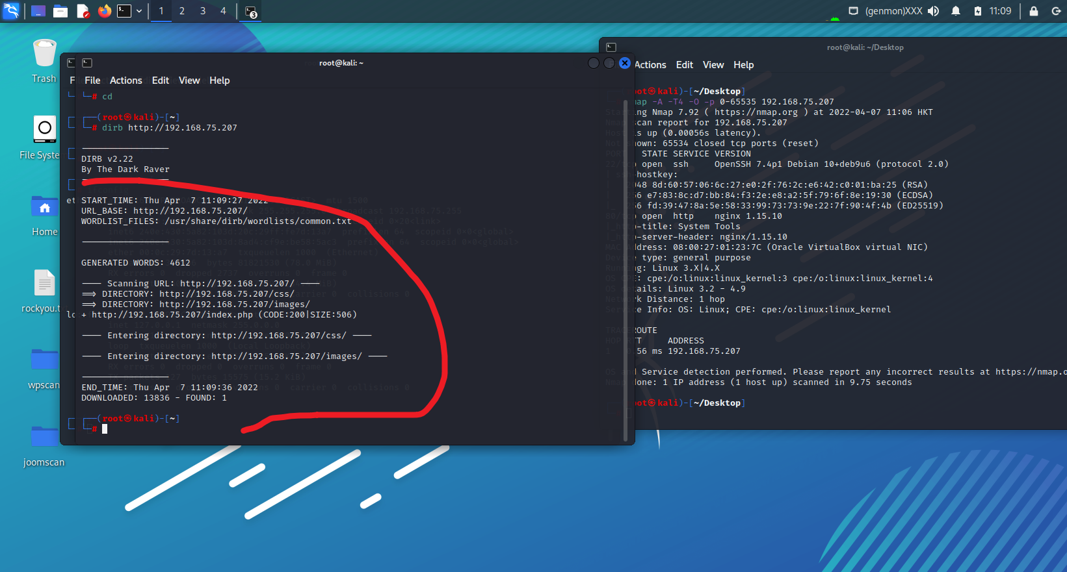This screenshot has width=1067, height=572.
Task: Open Actions menu in the root@kali: ~ terminal
Action: coord(126,81)
